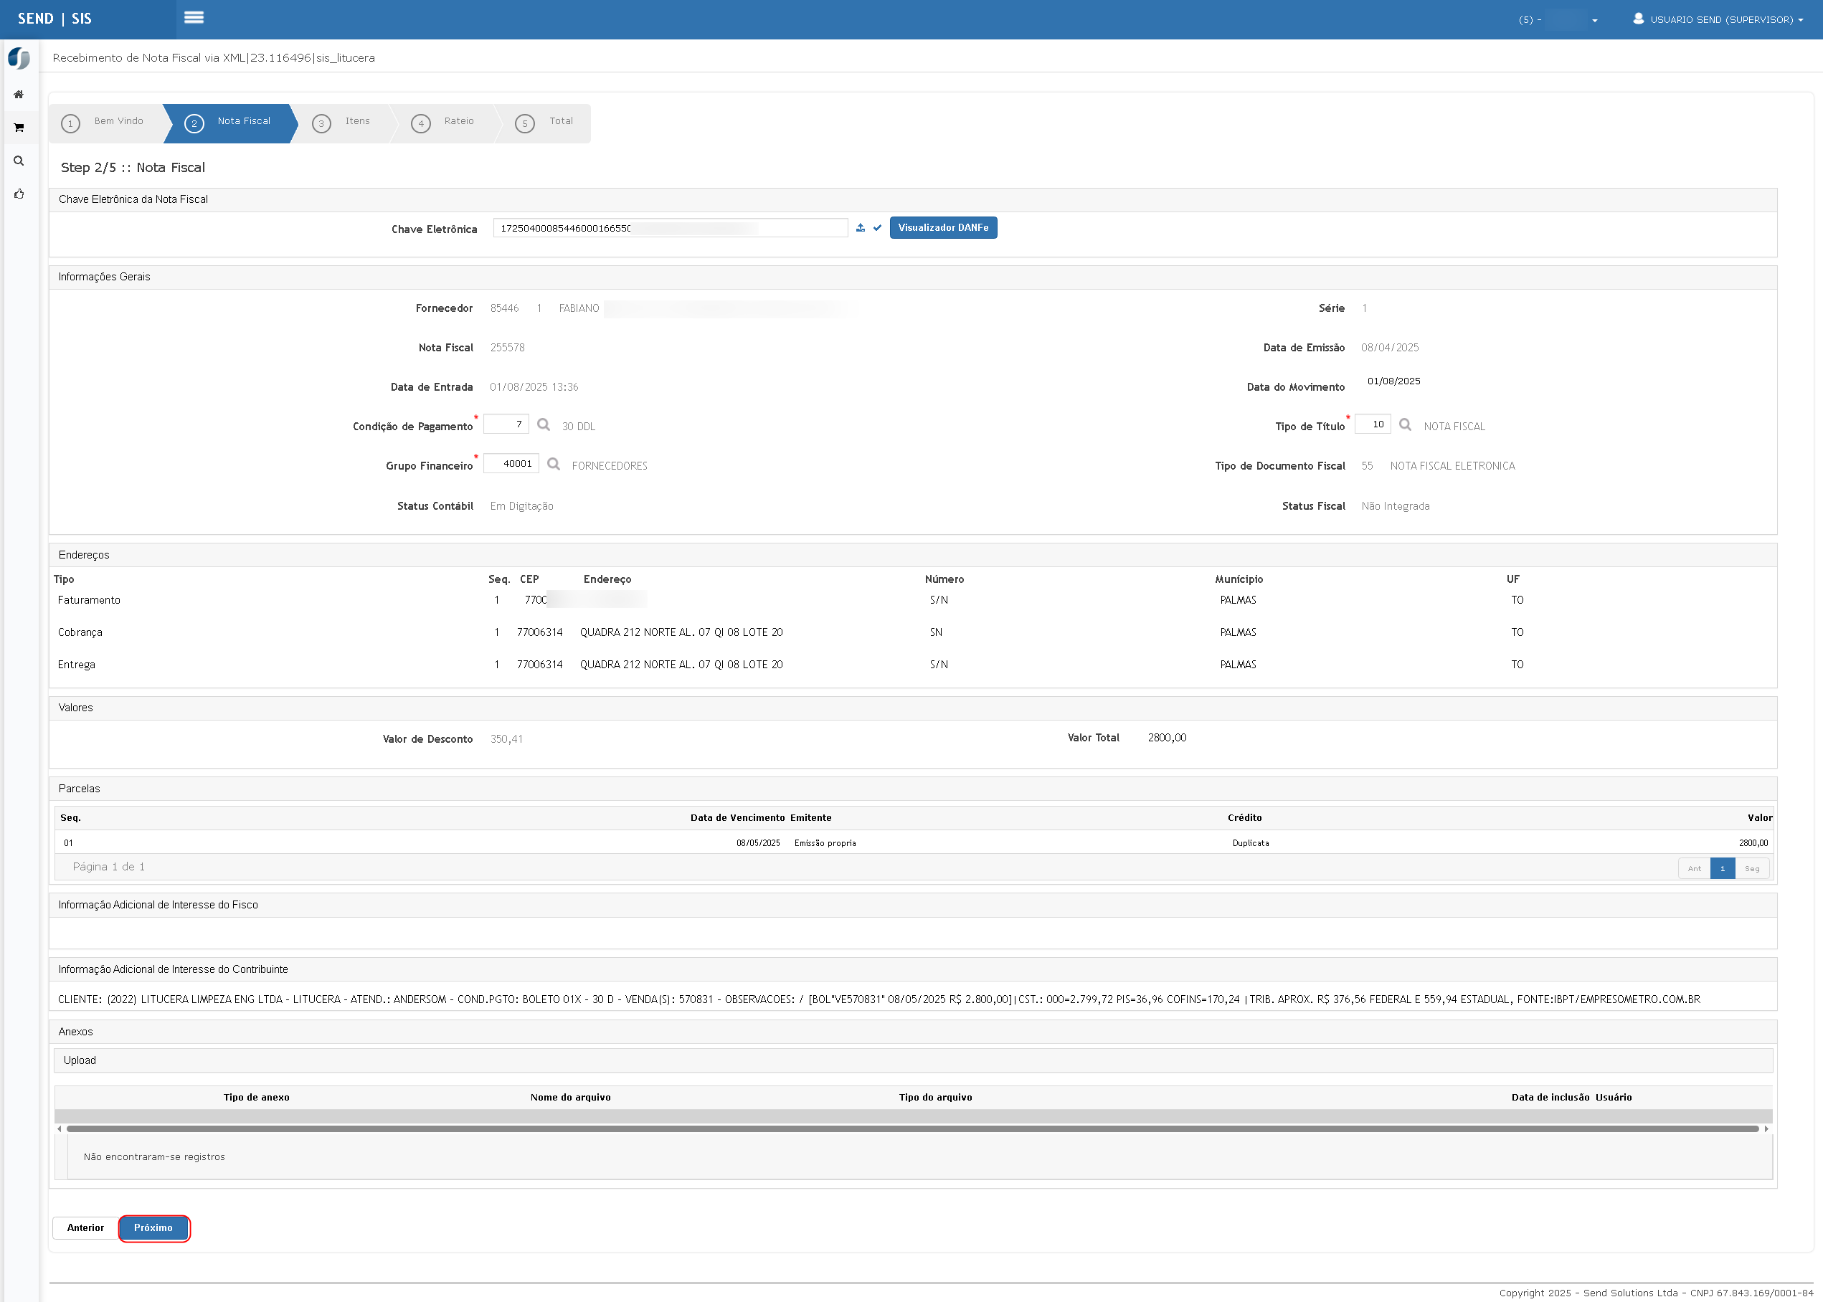Click the Data de Vencimento column header
This screenshot has width=1823, height=1302.
coord(737,818)
